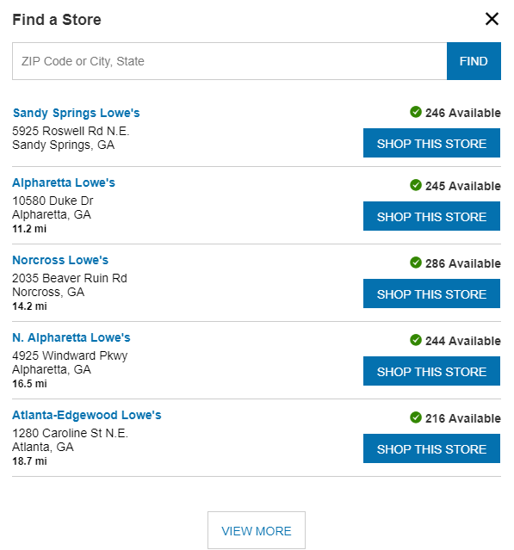
Task: Click green checkmark beside 286 Available
Action: click(416, 263)
